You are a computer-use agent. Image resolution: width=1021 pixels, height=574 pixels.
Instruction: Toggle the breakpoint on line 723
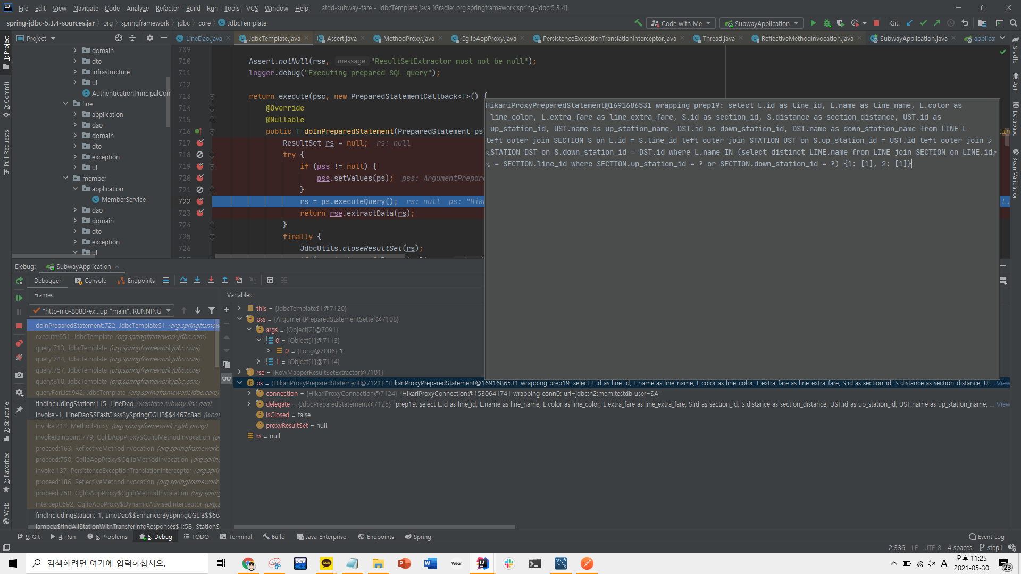pos(200,213)
